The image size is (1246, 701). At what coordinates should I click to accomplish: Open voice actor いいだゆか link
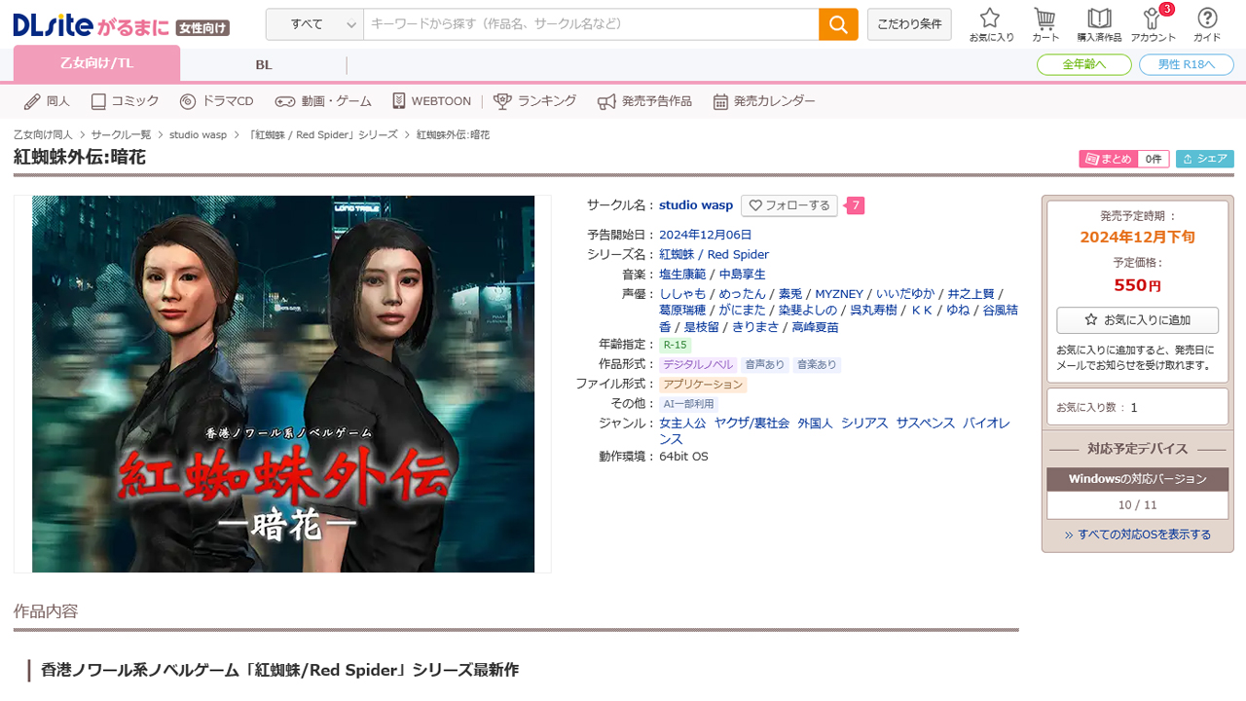(905, 294)
